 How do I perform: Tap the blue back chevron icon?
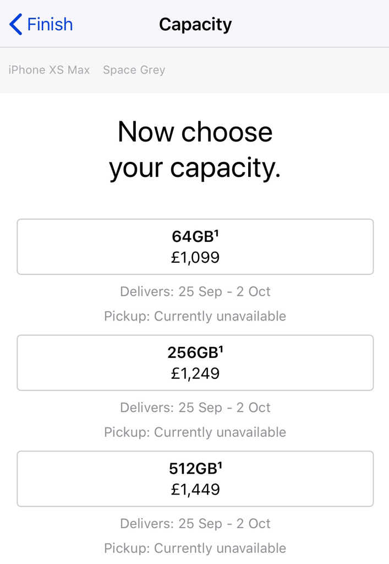click(x=16, y=24)
